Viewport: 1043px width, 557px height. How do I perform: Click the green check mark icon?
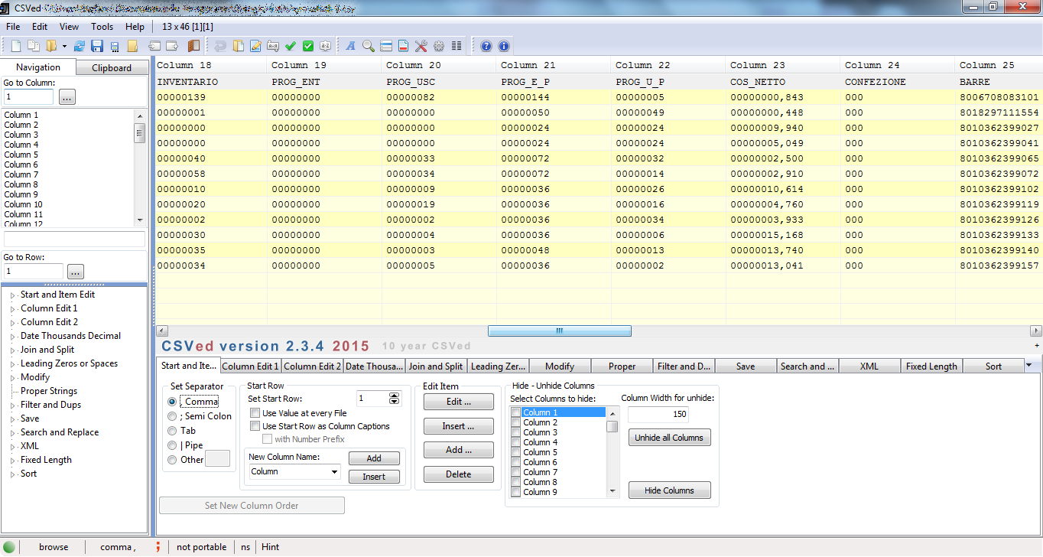(291, 46)
